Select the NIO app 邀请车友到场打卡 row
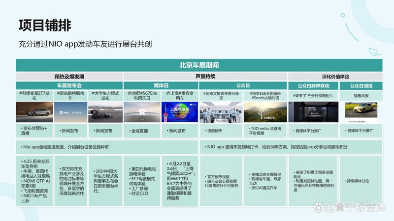The width and height of the screenshot is (394, 221). click(x=291, y=147)
